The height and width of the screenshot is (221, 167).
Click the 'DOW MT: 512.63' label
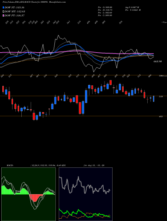[x=15, y=11]
